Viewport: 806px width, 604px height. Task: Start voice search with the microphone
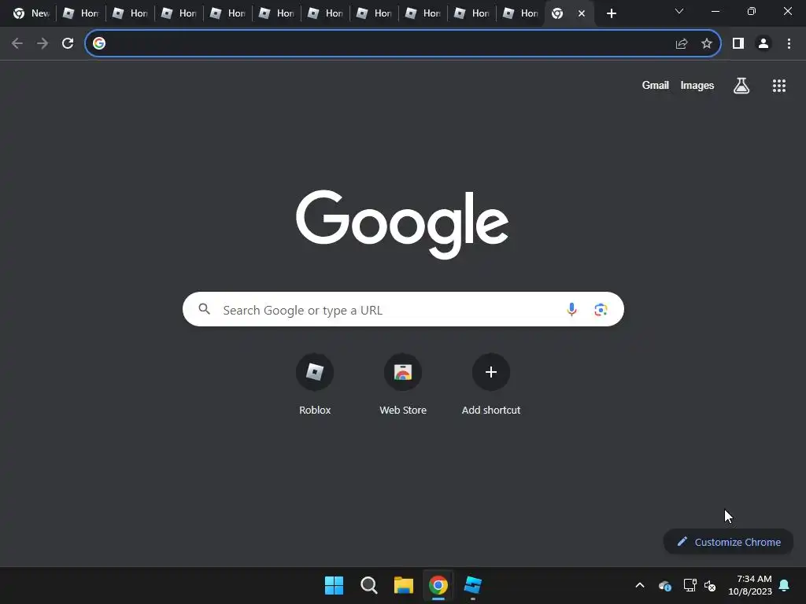click(x=571, y=309)
